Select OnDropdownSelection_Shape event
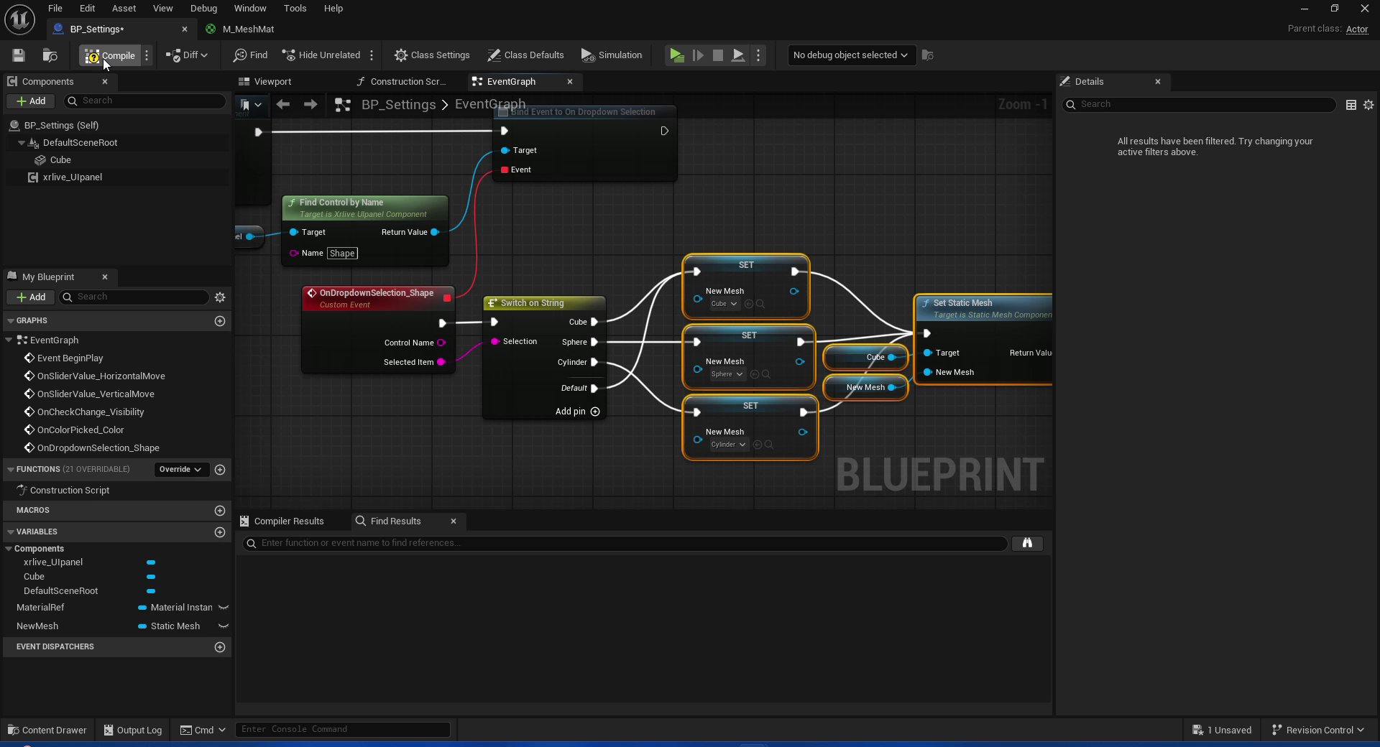Image resolution: width=1380 pixels, height=747 pixels. pyautogui.click(x=98, y=448)
